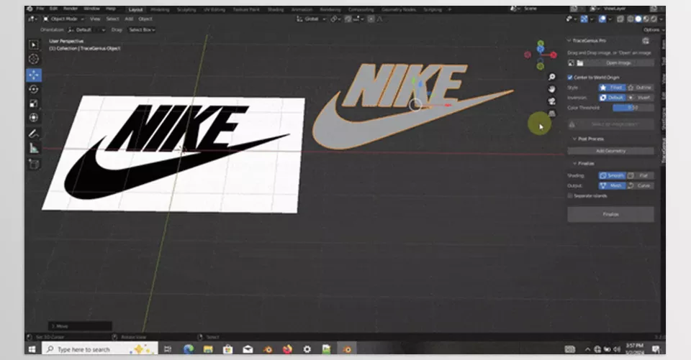This screenshot has width=691, height=360.
Task: Switch perspective/orthographic grid icon
Action: [552, 114]
